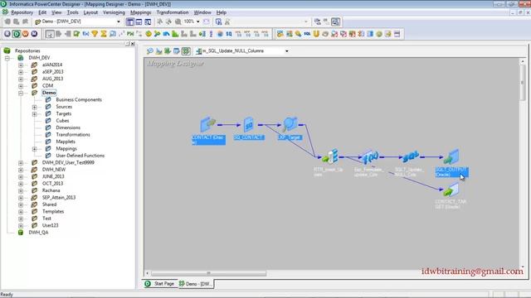Toggle the highlighted green icon in workspace toolbar

point(186,51)
